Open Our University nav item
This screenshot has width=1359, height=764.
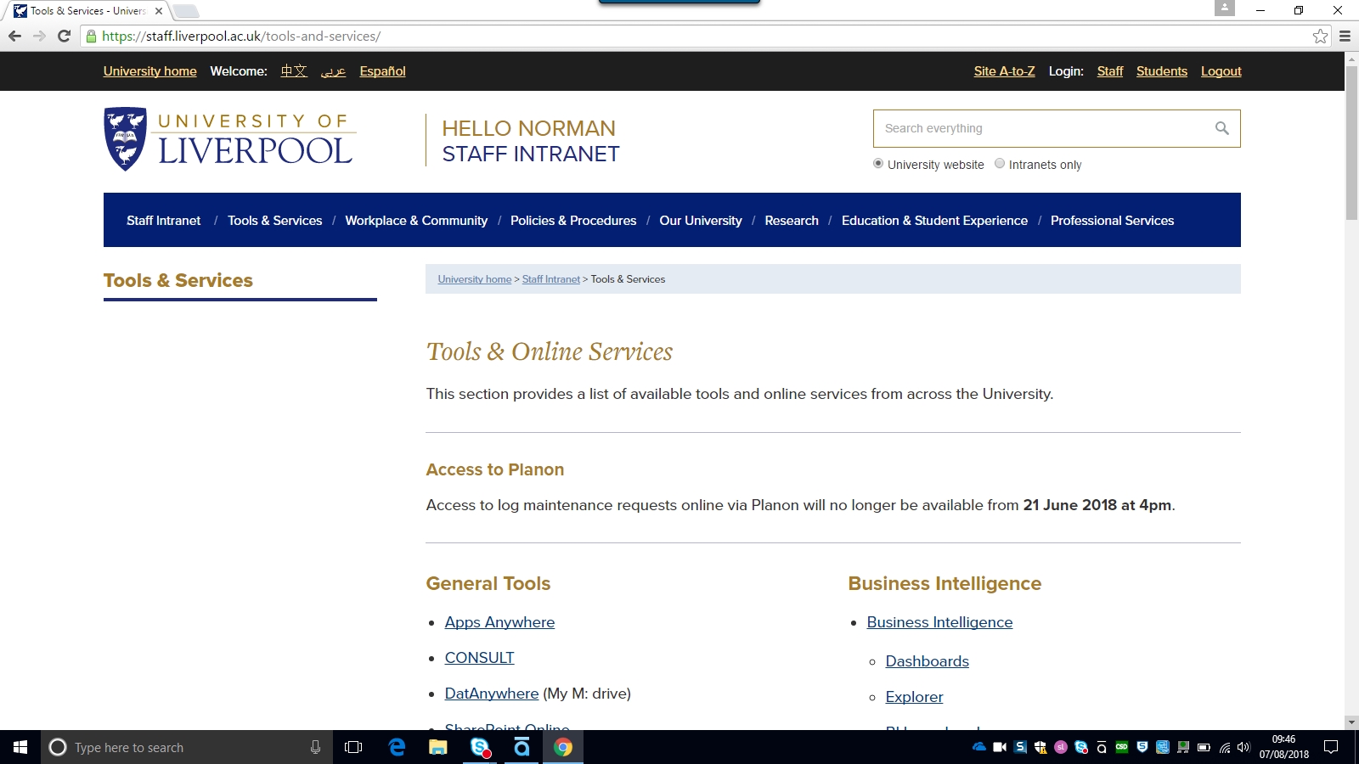pyautogui.click(x=701, y=221)
